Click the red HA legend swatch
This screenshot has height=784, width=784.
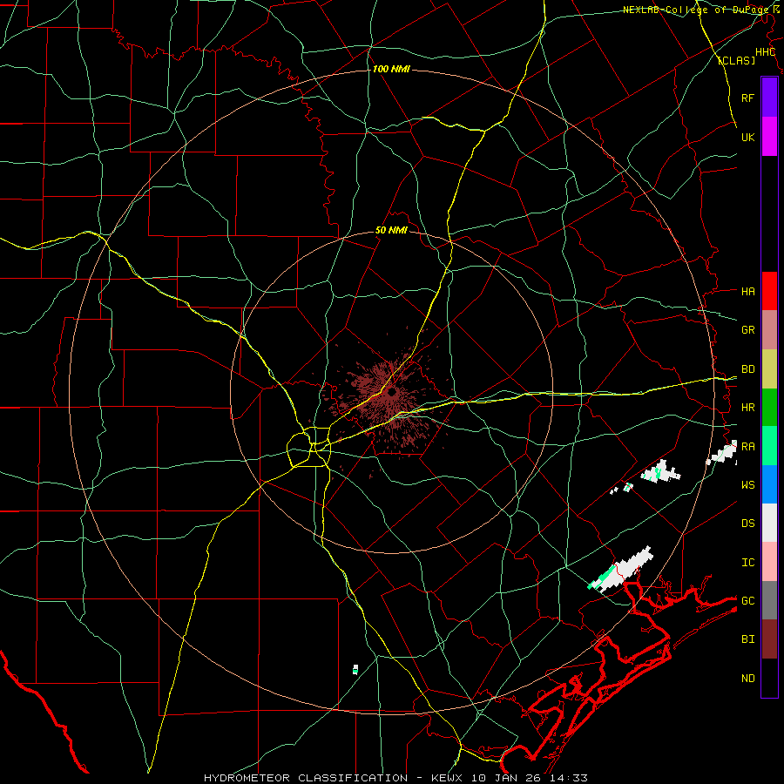pos(769,291)
